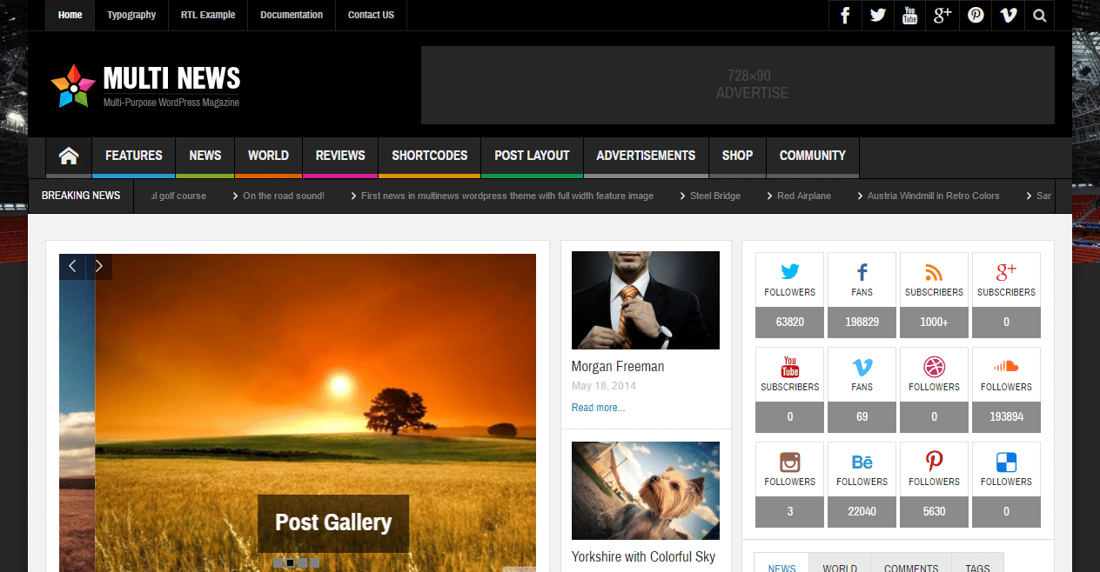The width and height of the screenshot is (1100, 572).
Task: Open the Twitter icon in top bar
Action: (x=877, y=15)
